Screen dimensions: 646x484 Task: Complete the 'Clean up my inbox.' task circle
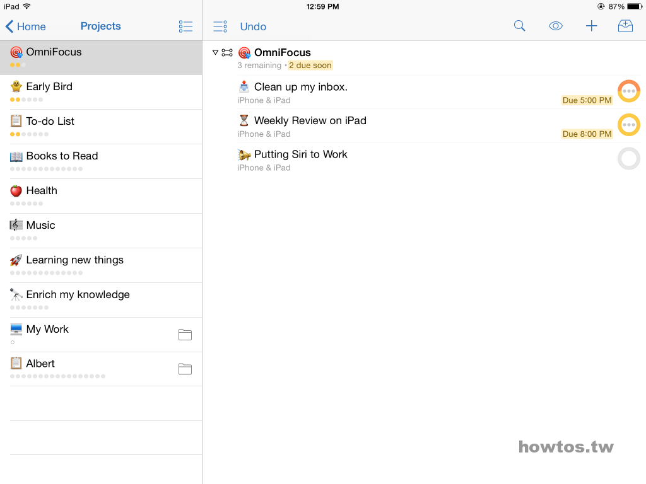click(x=629, y=91)
